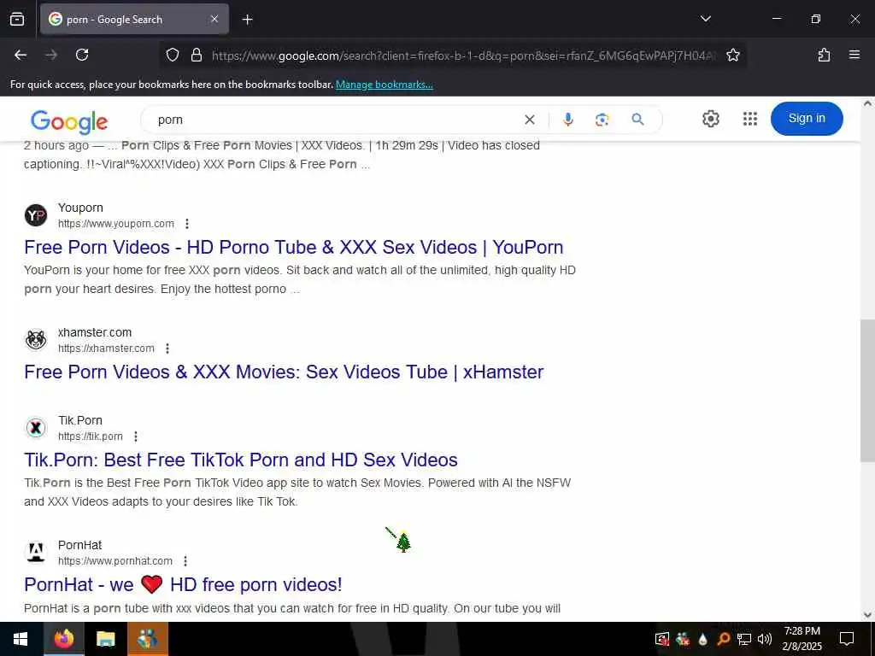875x656 pixels.
Task: Click the magnifier search button
Action: tap(637, 119)
